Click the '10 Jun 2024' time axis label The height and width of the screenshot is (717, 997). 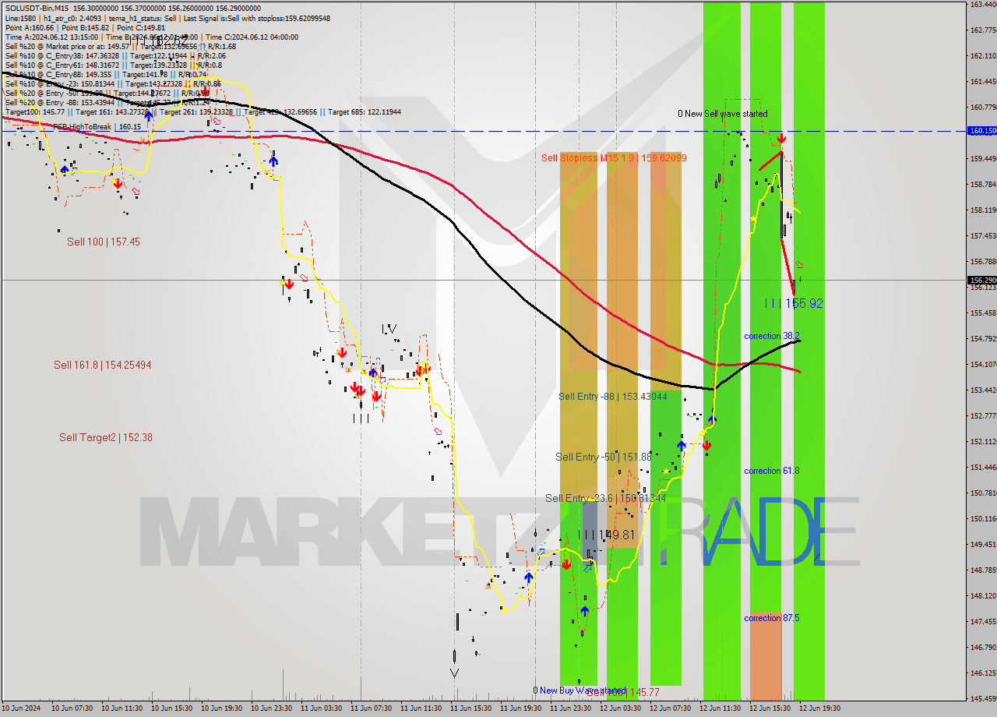pyautogui.click(x=21, y=708)
